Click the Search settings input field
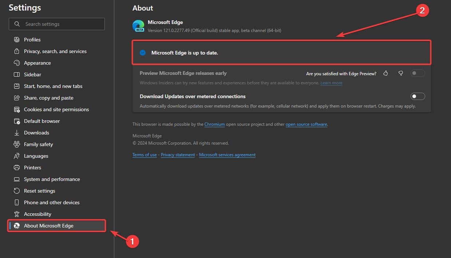Viewport: 451px width, 258px height. (x=57, y=24)
